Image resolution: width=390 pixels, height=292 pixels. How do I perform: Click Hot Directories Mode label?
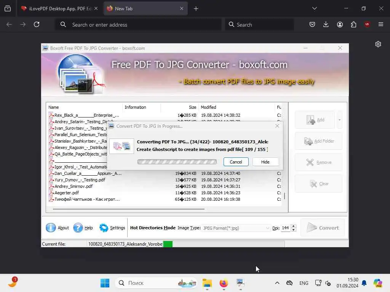(x=153, y=228)
